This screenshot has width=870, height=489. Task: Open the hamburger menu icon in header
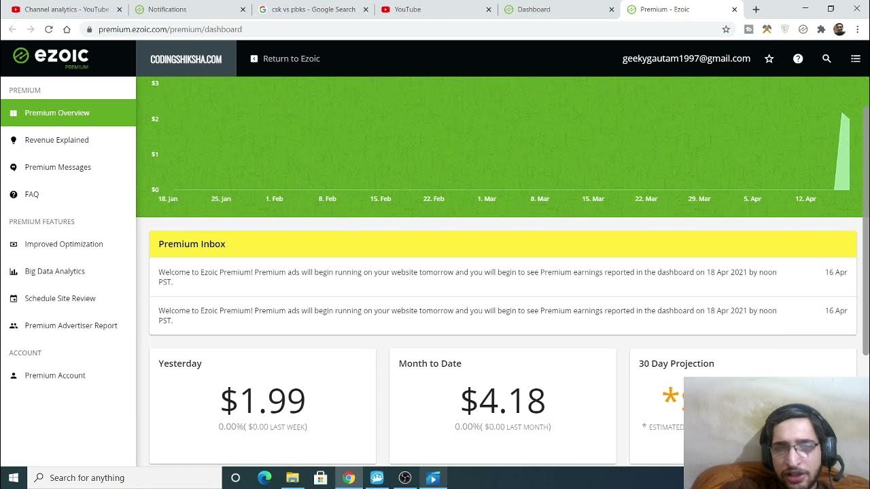pyautogui.click(x=855, y=59)
